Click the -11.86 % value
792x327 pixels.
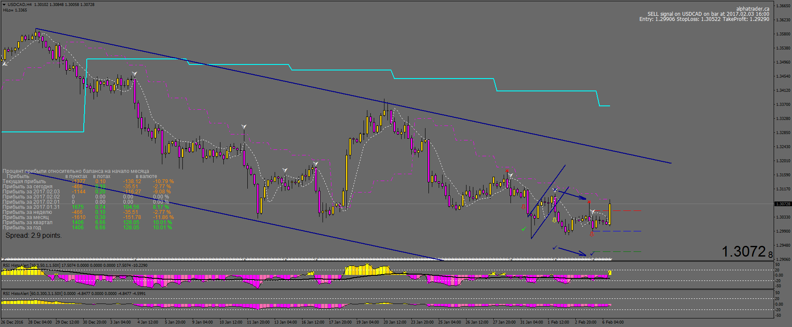click(163, 217)
